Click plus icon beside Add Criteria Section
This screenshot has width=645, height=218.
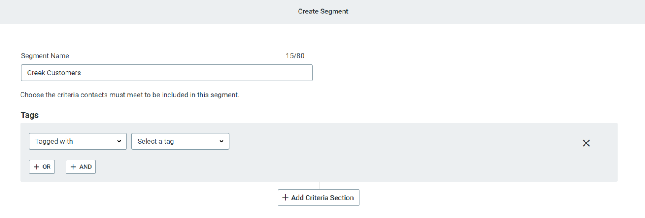(x=286, y=198)
